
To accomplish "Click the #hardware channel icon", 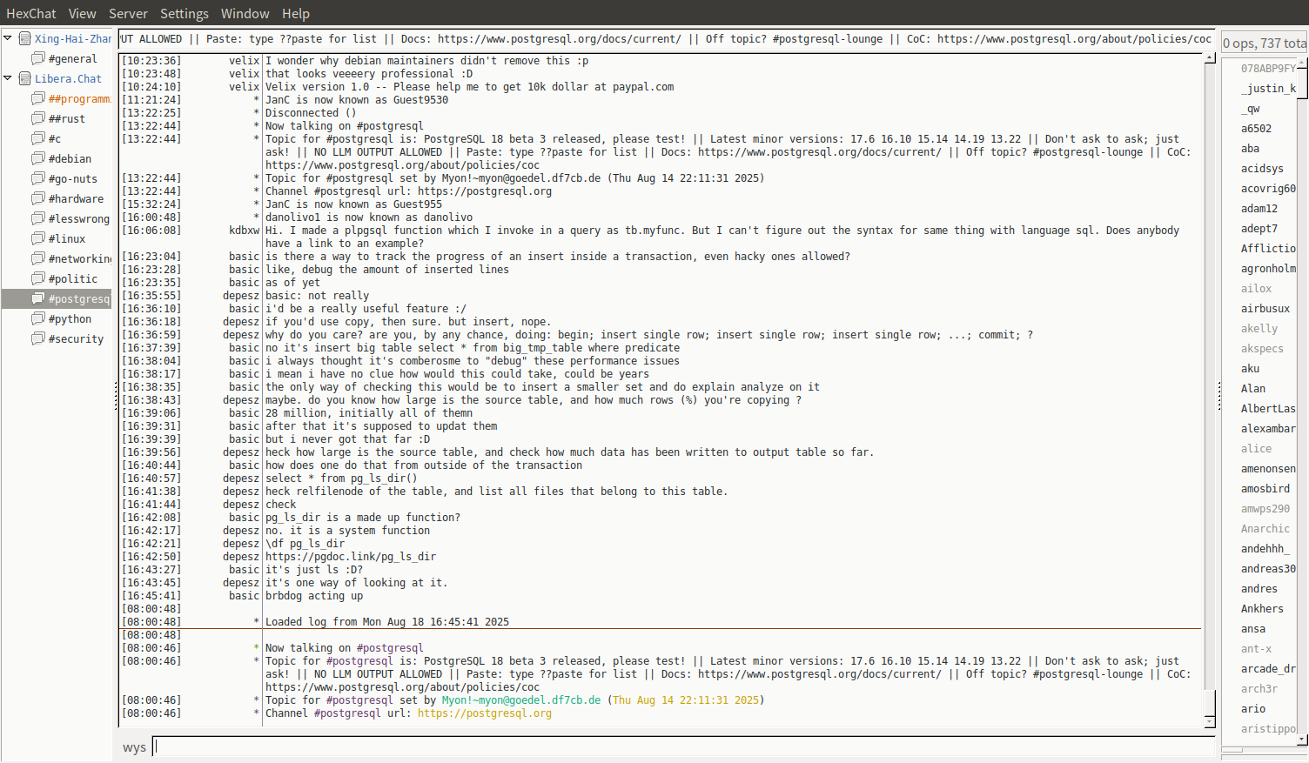I will [38, 198].
